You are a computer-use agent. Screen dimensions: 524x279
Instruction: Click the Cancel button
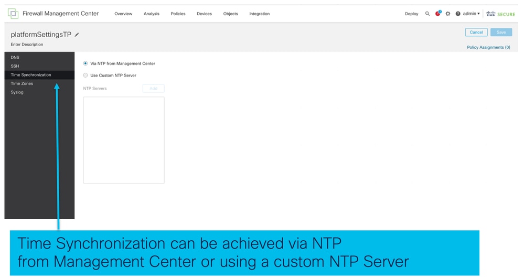click(476, 32)
